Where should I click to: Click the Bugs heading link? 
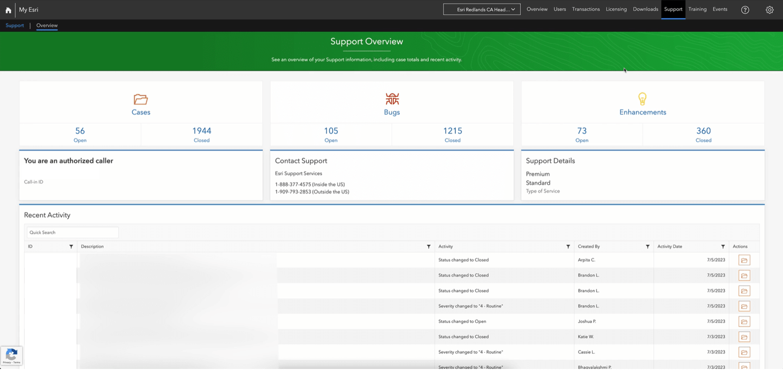coord(392,112)
